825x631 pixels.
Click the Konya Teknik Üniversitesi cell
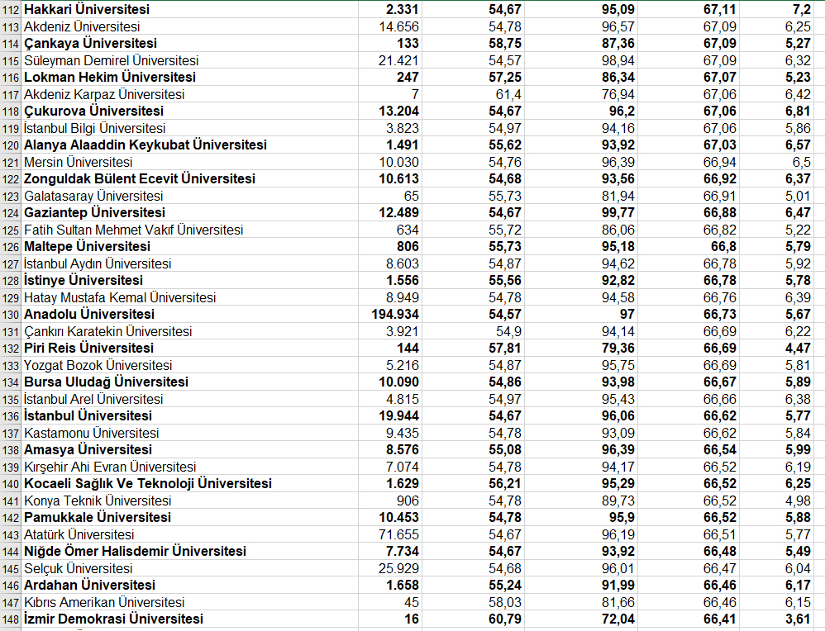(x=189, y=500)
